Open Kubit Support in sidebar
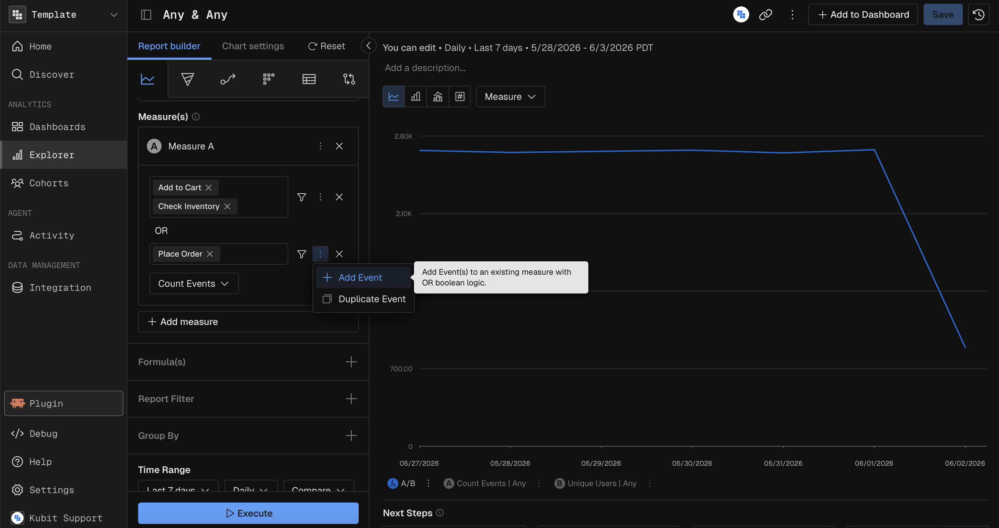 point(64,518)
